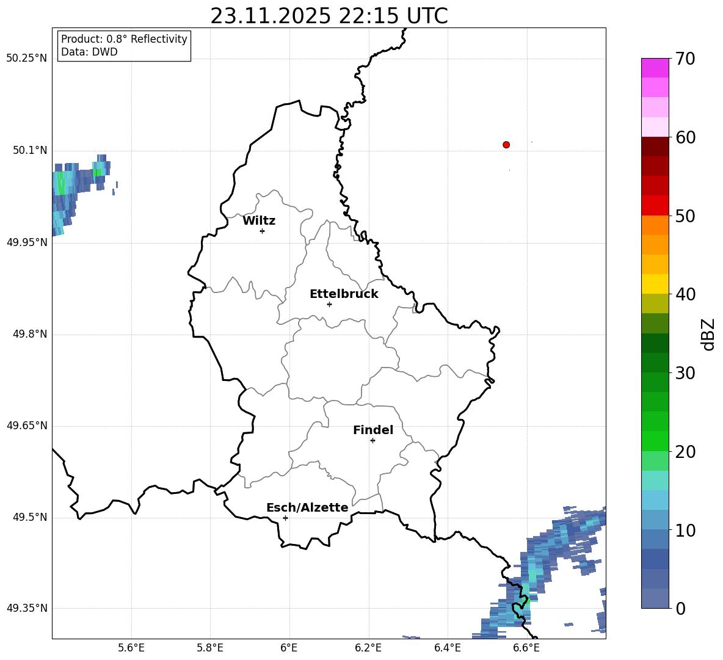
Task: Select the Wiltz label
Action: point(259,221)
